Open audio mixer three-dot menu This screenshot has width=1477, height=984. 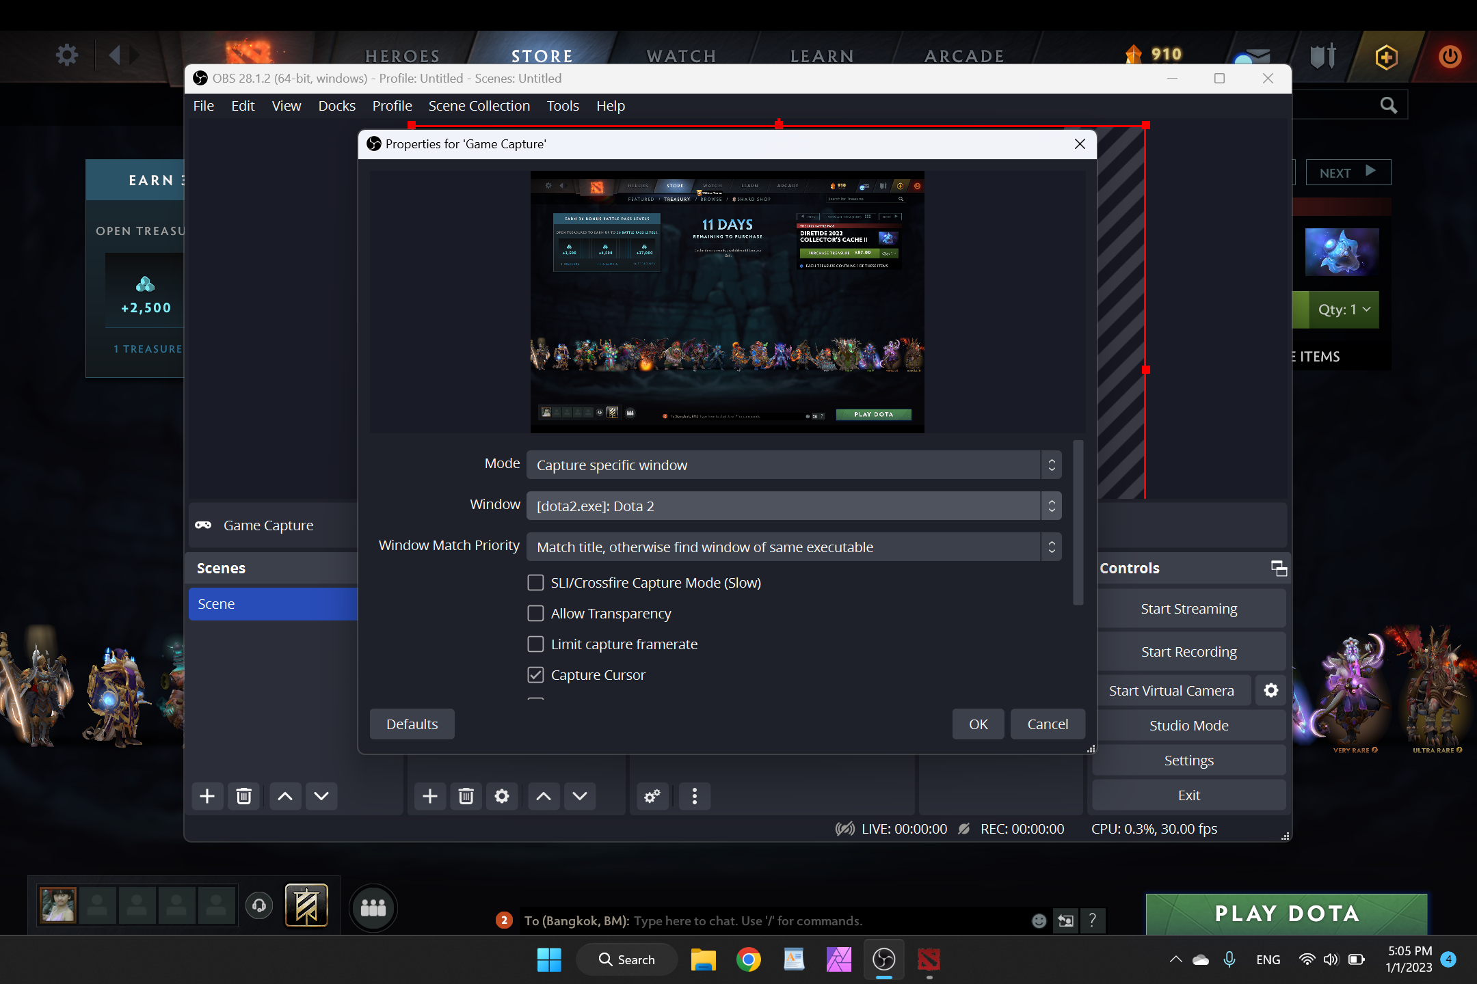(695, 796)
